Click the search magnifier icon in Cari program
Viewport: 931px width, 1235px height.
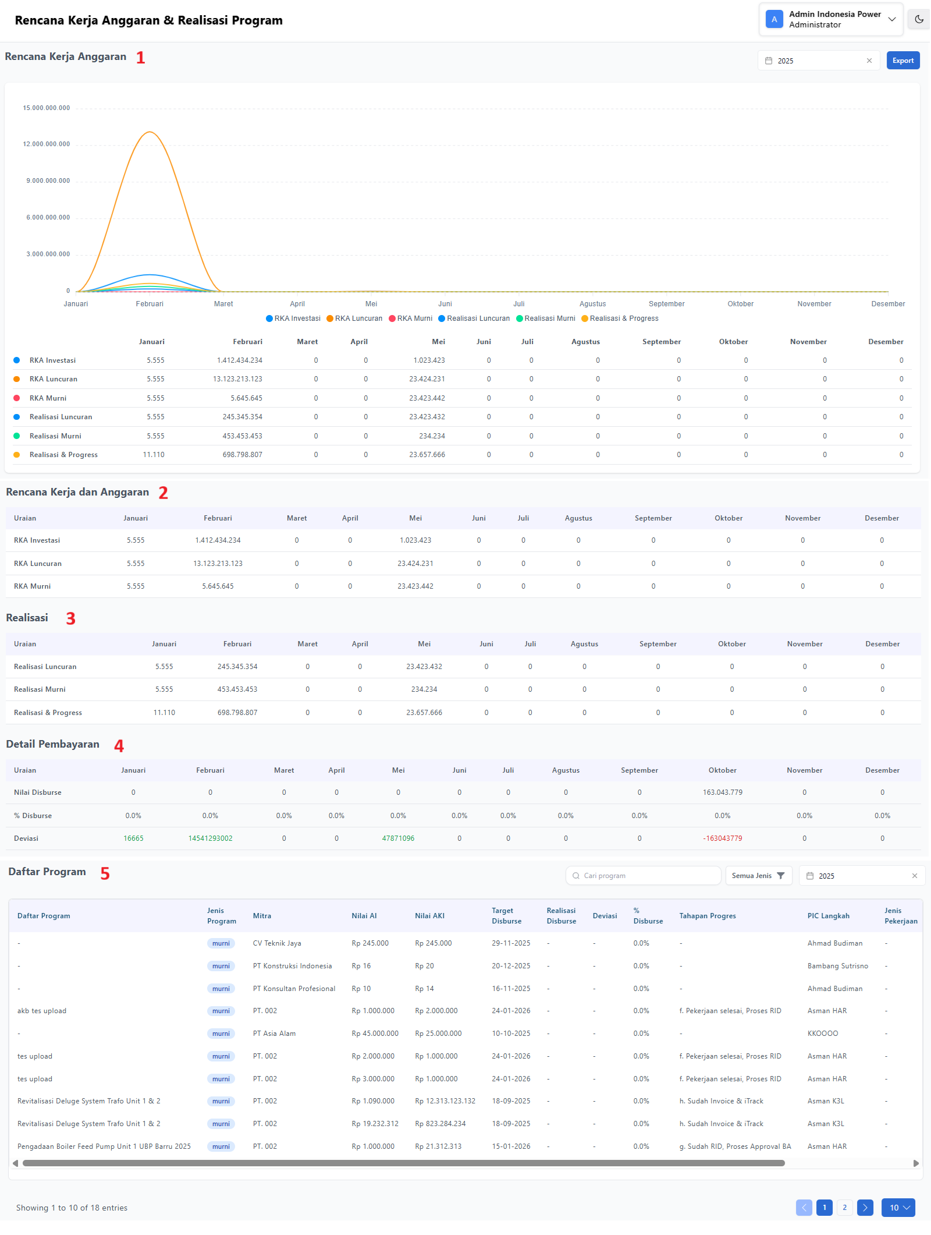575,876
